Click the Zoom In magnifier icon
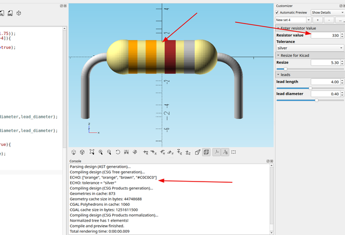Viewport: 345px width, 235px height. [101, 152]
